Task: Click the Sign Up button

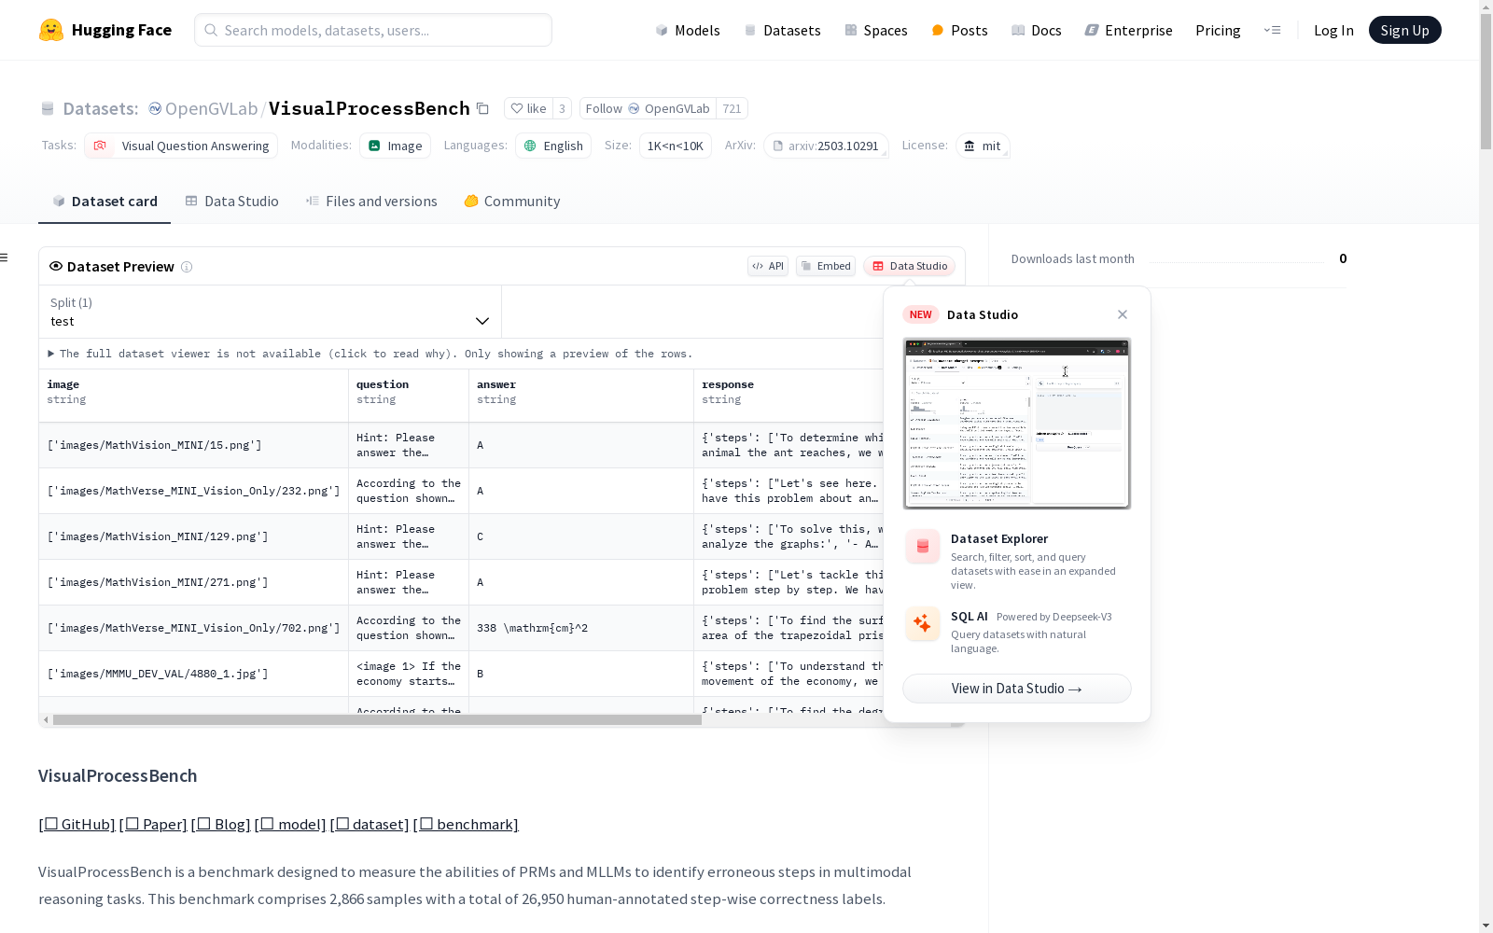Action: tap(1404, 30)
